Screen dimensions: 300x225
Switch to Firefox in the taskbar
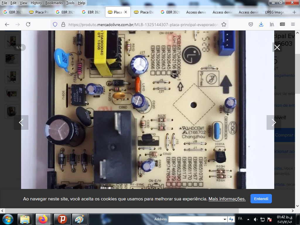[x=43, y=219]
